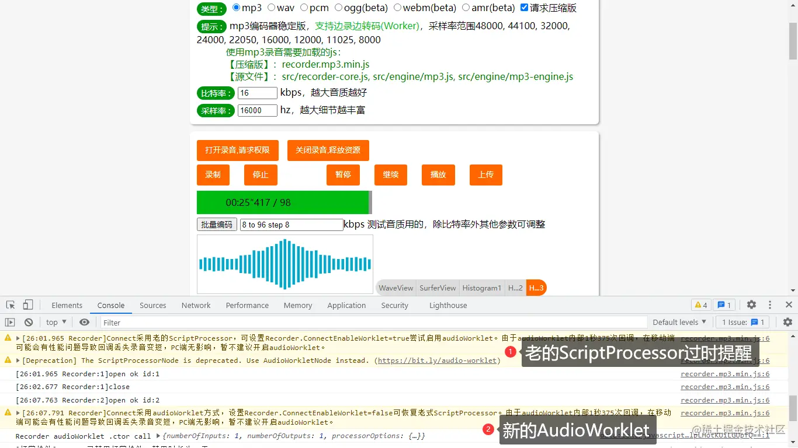Open the 4 warnings badge
798x448 pixels.
click(701, 305)
